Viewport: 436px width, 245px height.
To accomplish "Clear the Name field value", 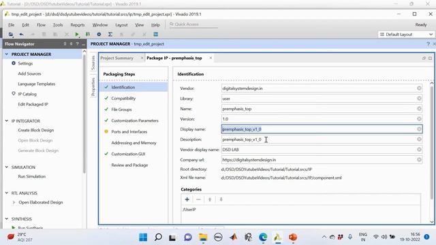I will tap(419, 109).
